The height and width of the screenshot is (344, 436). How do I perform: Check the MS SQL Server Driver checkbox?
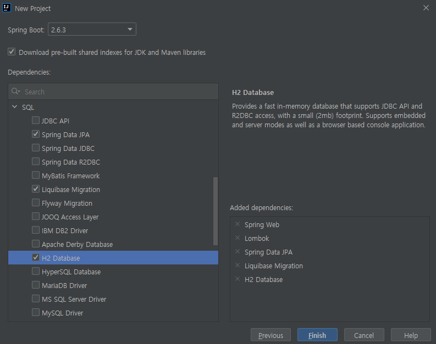[36, 298]
